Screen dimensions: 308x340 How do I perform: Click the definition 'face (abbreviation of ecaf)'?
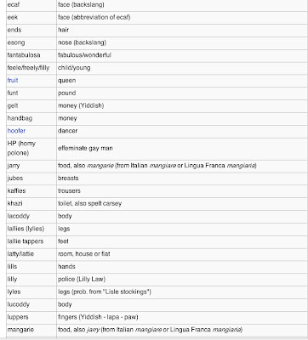click(x=94, y=18)
